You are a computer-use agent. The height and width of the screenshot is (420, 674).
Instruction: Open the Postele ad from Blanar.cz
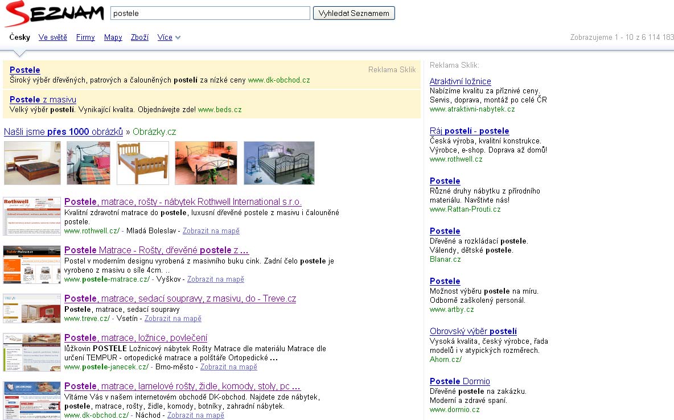click(445, 231)
